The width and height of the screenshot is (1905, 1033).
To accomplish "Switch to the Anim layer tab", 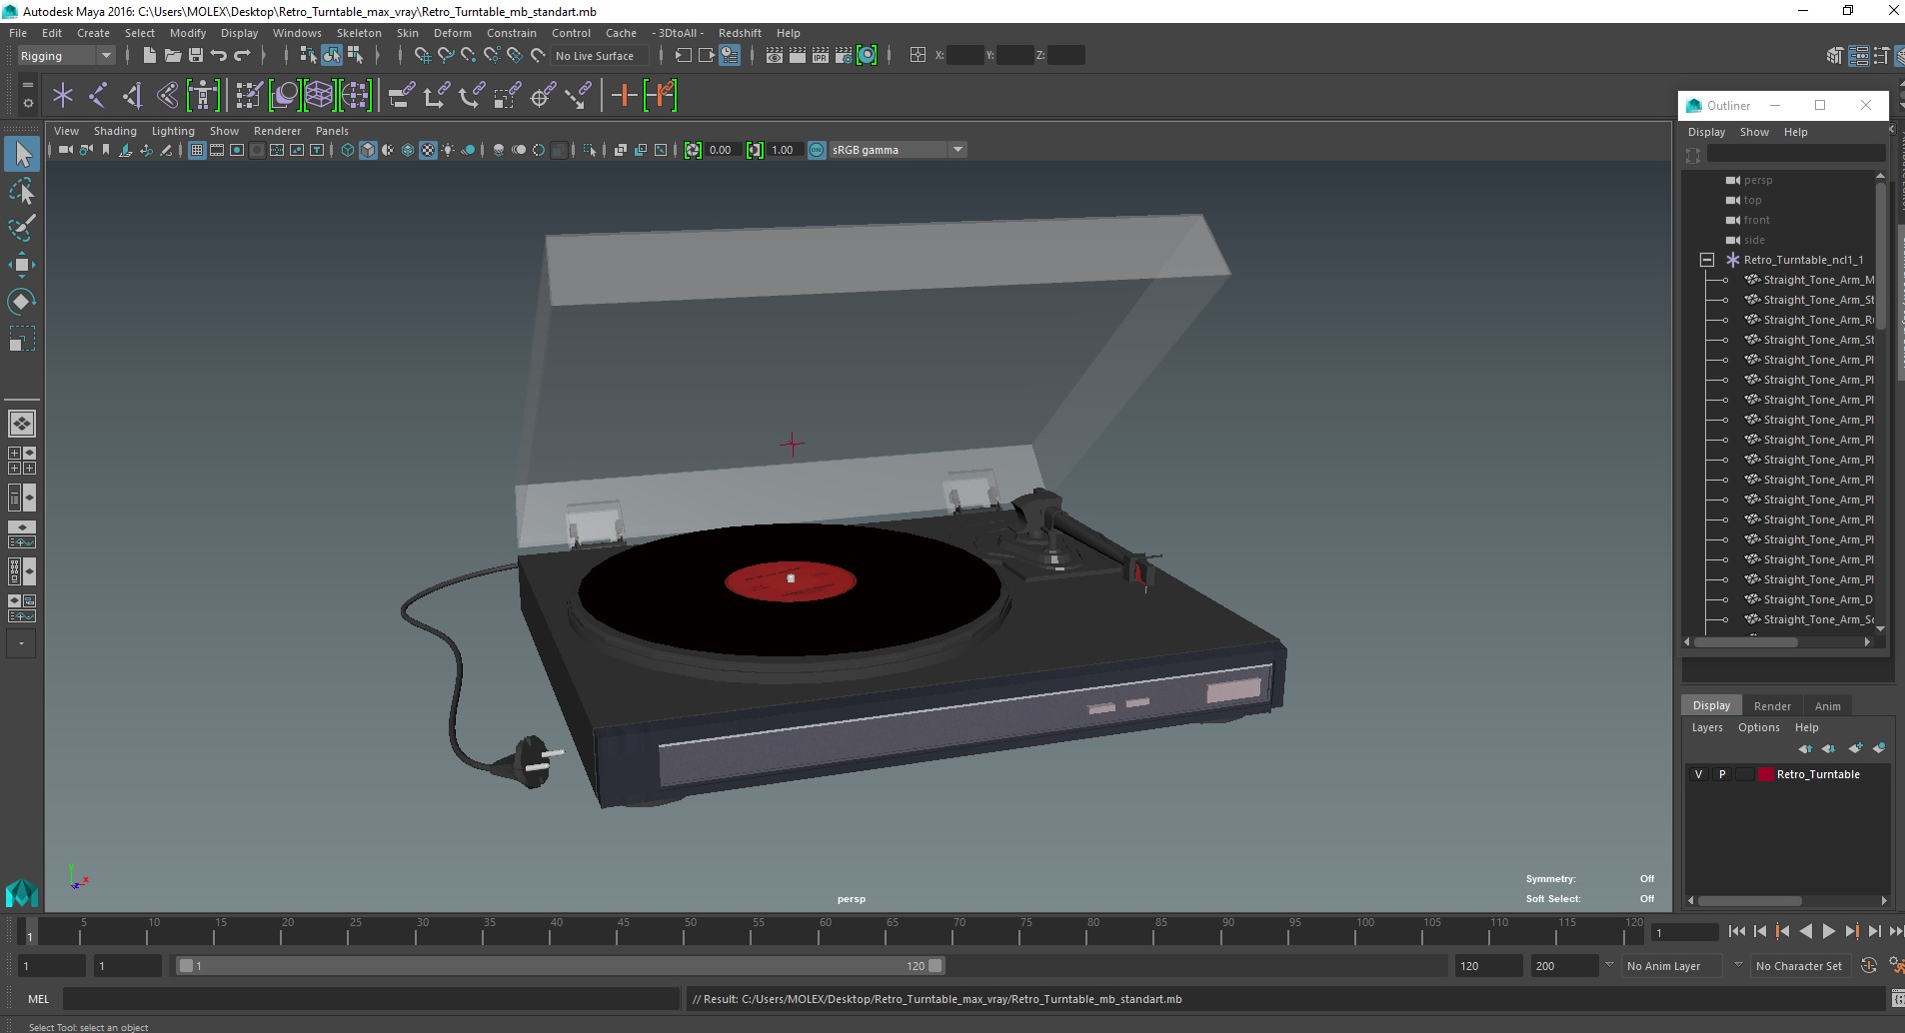I will (1827, 705).
